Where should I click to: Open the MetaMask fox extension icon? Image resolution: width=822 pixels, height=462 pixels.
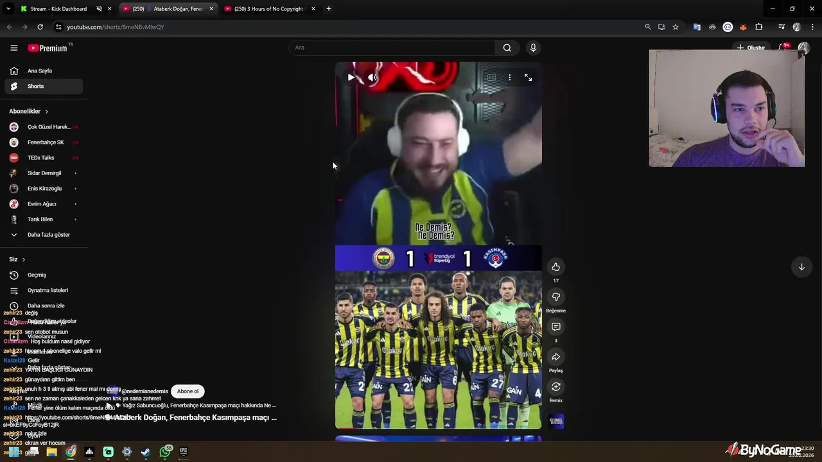[743, 27]
